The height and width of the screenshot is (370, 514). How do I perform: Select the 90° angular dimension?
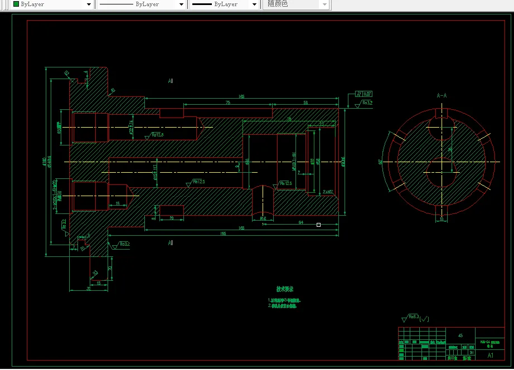point(380,162)
